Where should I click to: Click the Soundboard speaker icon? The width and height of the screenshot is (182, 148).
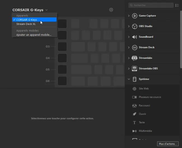click(134, 37)
